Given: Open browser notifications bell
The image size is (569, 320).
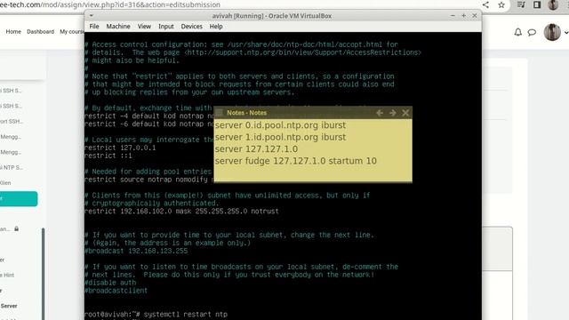Looking at the screenshot, I should [517, 32].
